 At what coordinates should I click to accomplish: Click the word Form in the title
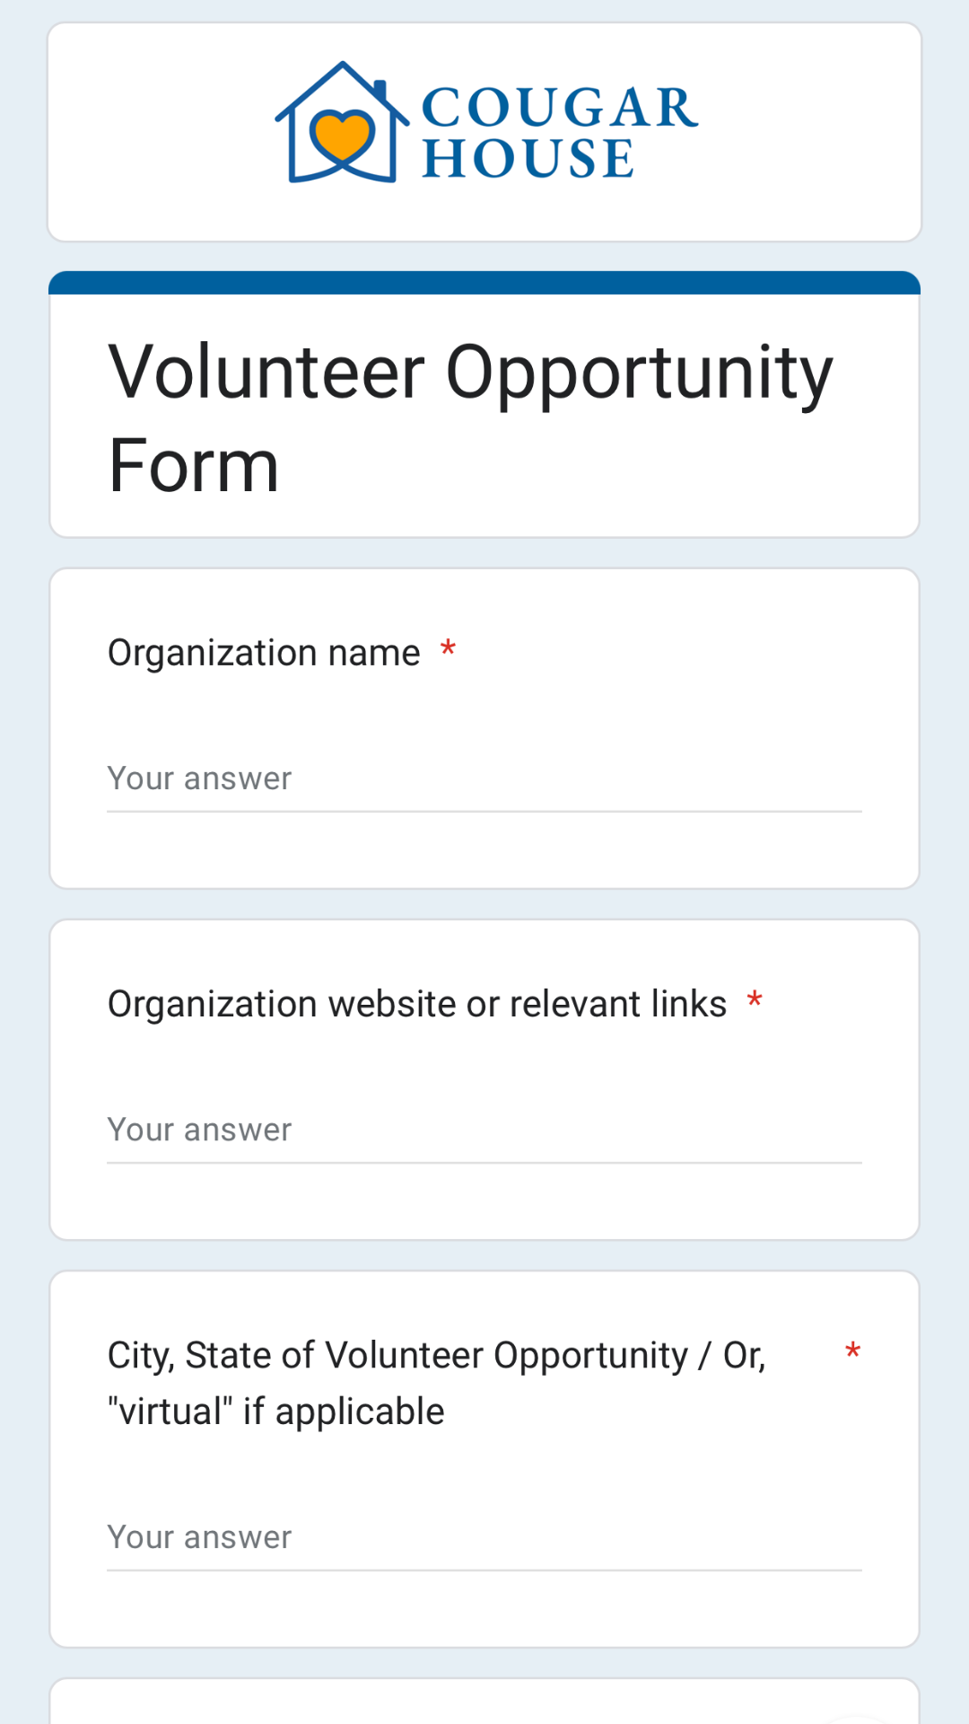[194, 466]
